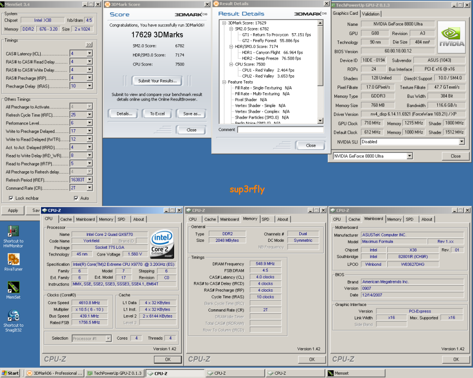The width and height of the screenshot is (473, 378).
Task: Open the RivaTuner desktop icon
Action: coord(13,259)
